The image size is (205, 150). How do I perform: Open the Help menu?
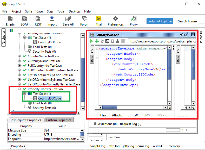click(87, 11)
